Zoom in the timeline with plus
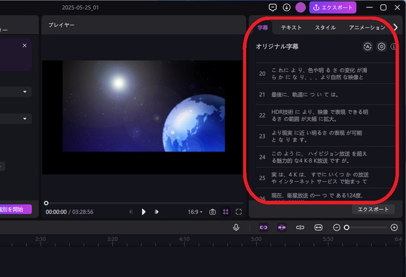This screenshot has width=406, height=277. 394,227
